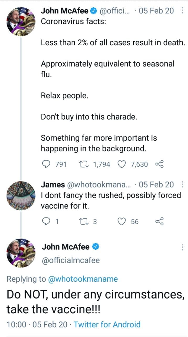This screenshot has width=188, height=337.
Task: Open more options on James's tweet
Action: pyautogui.click(x=182, y=185)
